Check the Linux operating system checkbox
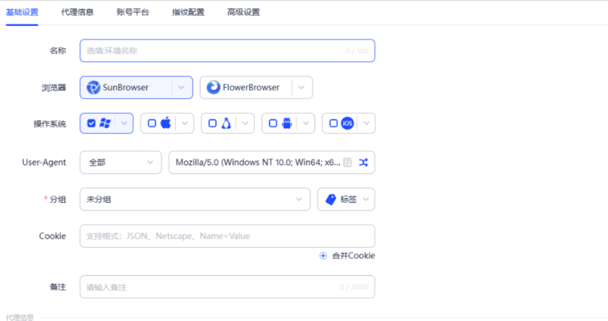The width and height of the screenshot is (608, 321). point(213,123)
